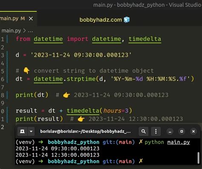Click line number 3 in gutter
Viewport: 202px width, 169px height.
3,55
